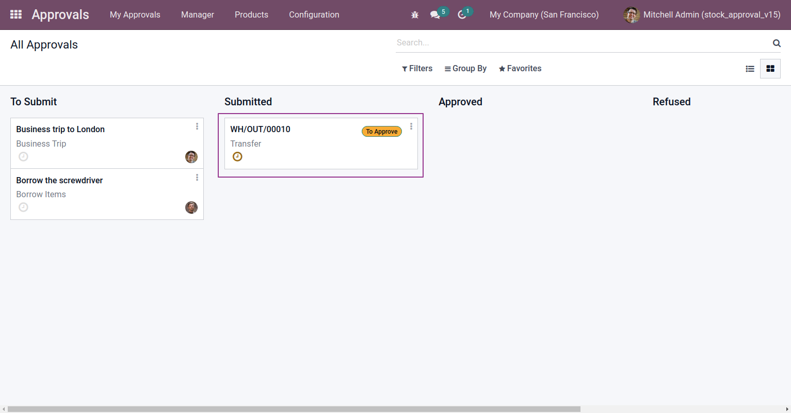Click the debug bug icon
This screenshot has width=791, height=413.
coord(415,15)
